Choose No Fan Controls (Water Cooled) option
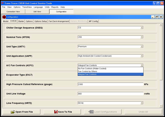This screenshot has width=165, height=117. tap(110, 69)
